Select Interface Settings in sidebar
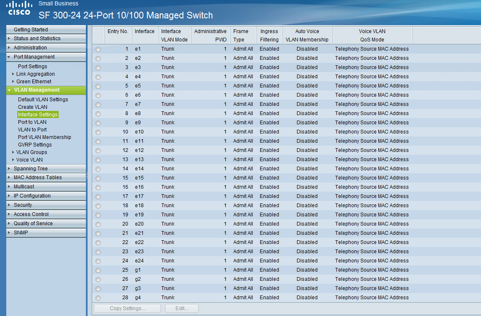Image resolution: width=481 pixels, height=316 pixels. (38, 115)
